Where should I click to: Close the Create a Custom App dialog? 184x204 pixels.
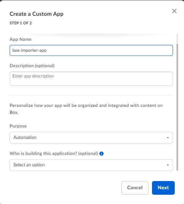(174, 11)
